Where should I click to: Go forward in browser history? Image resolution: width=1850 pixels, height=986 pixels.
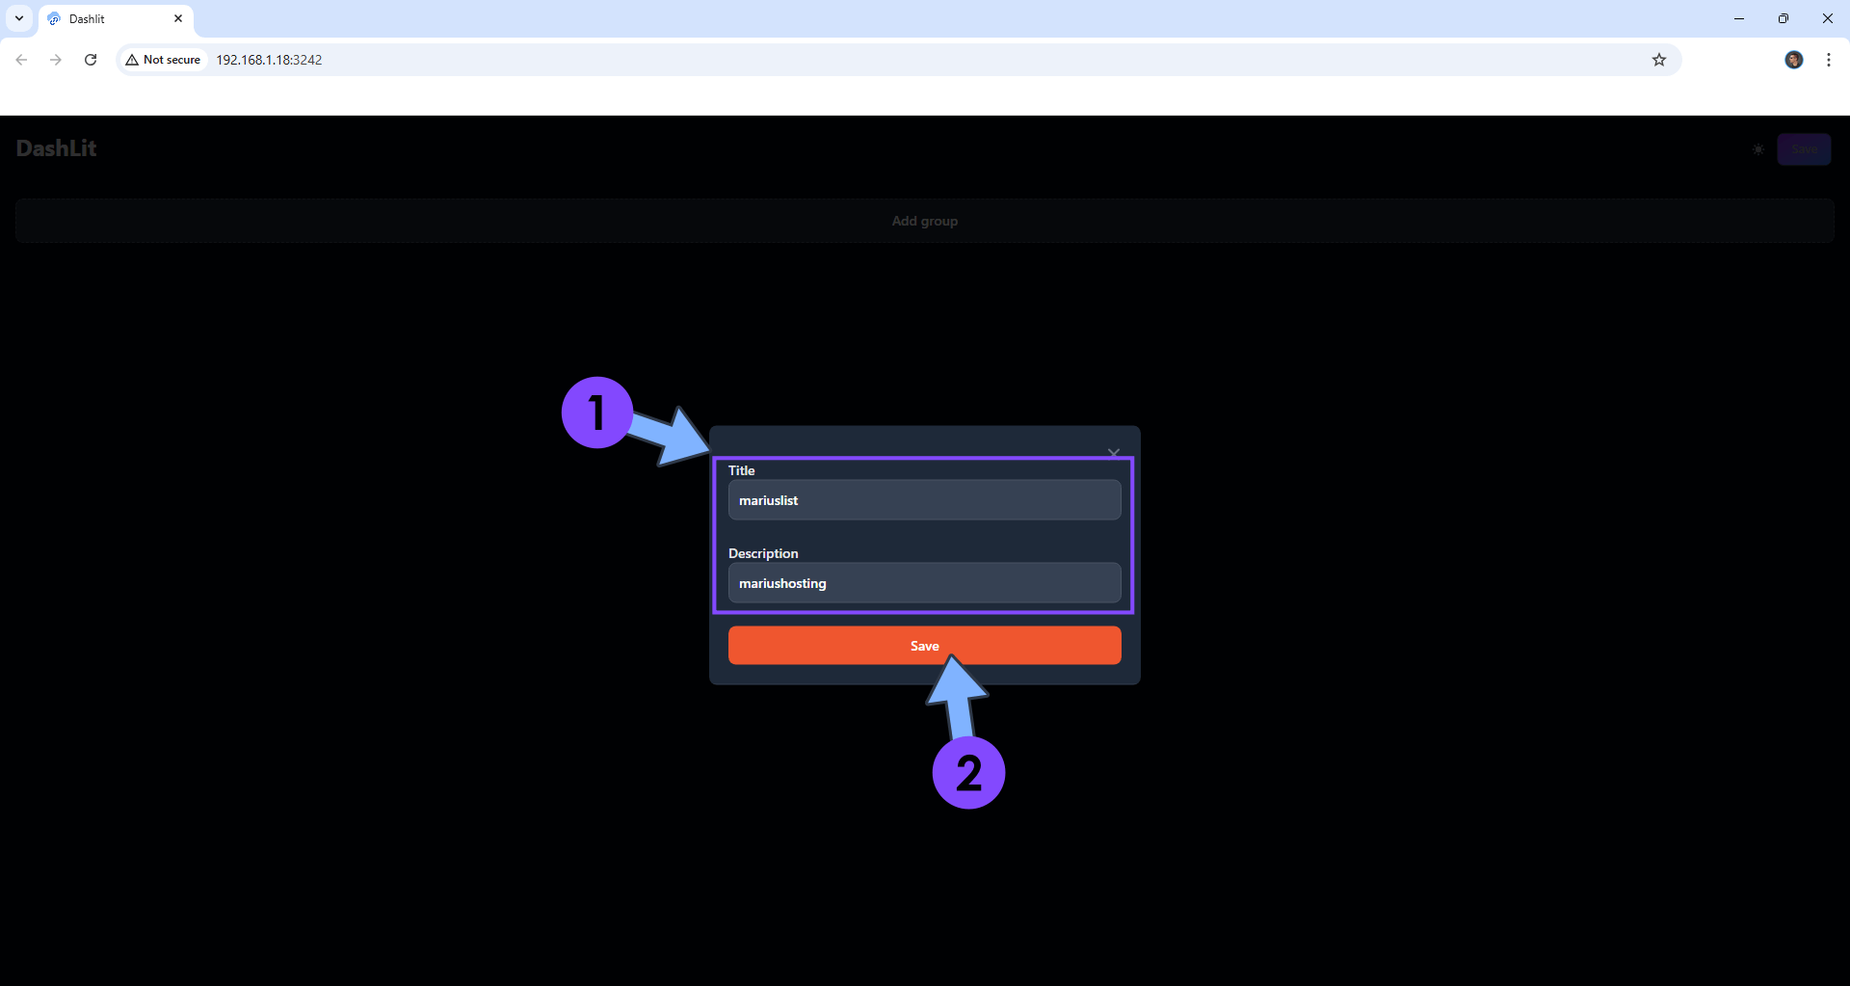pyautogui.click(x=56, y=60)
